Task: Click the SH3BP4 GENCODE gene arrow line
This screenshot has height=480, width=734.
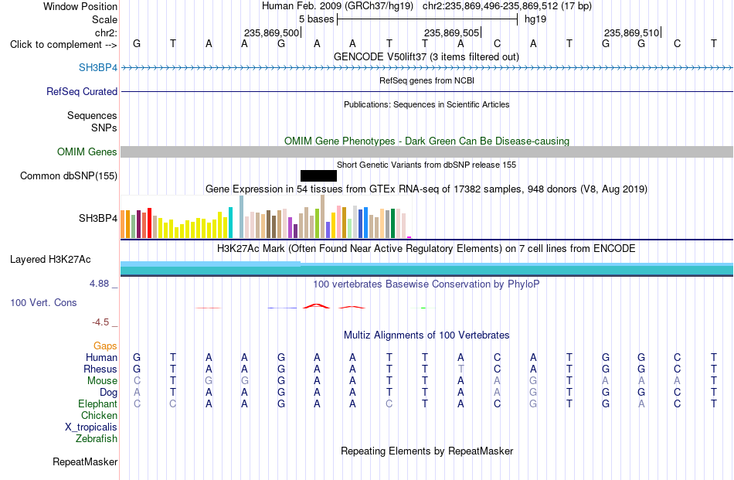Action: 427,68
